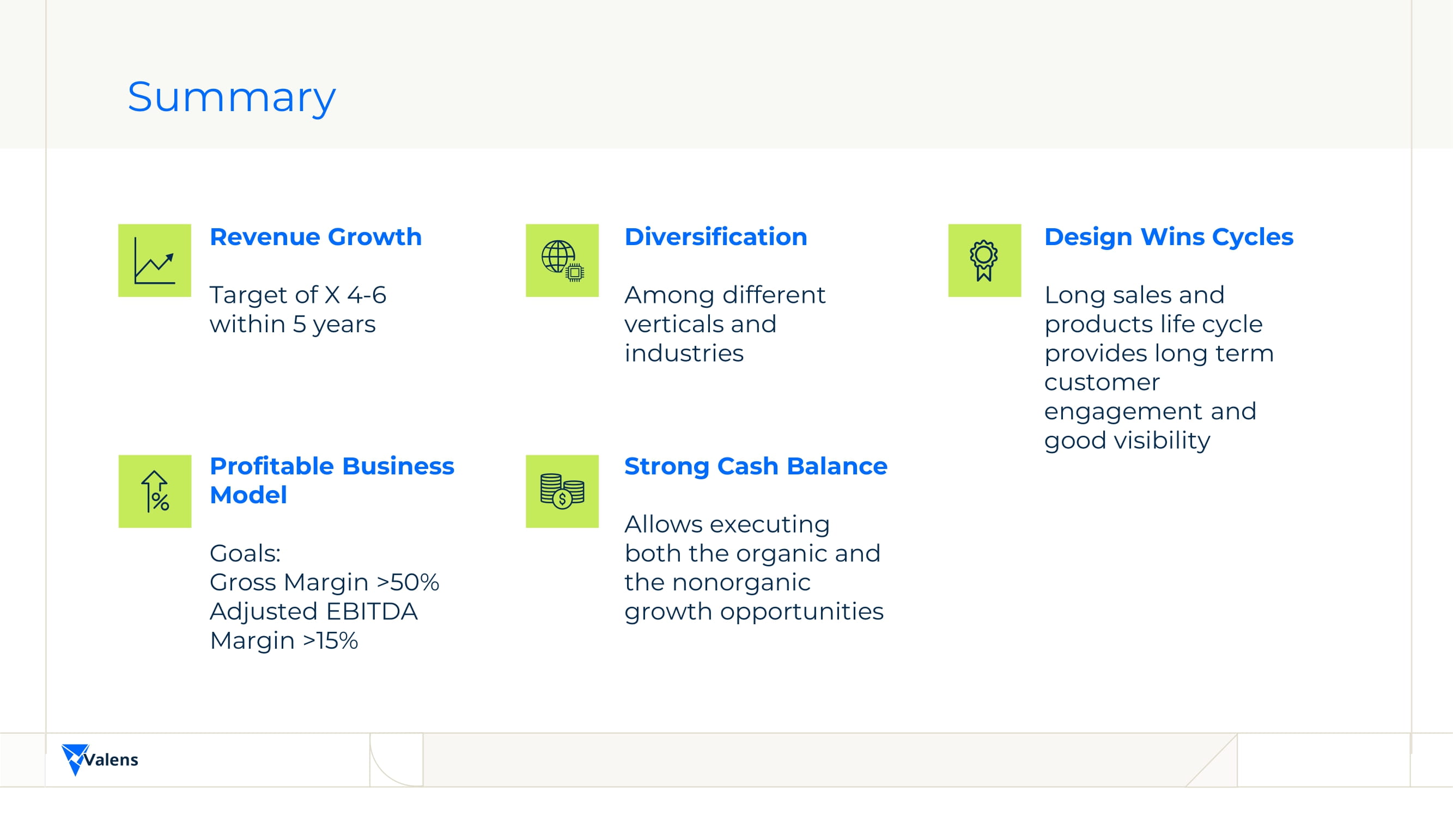Screen dimensions: 1453x817
Task: Click the 'Target of X 4-6' text
Action: [297, 295]
